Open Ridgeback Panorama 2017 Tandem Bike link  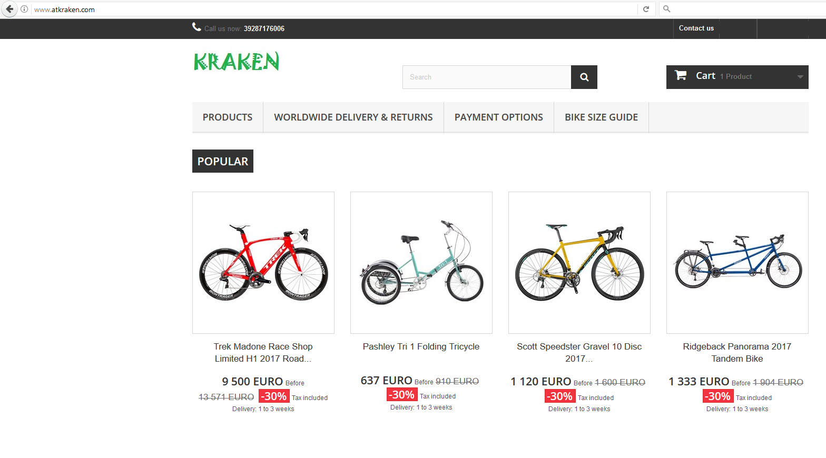737,353
